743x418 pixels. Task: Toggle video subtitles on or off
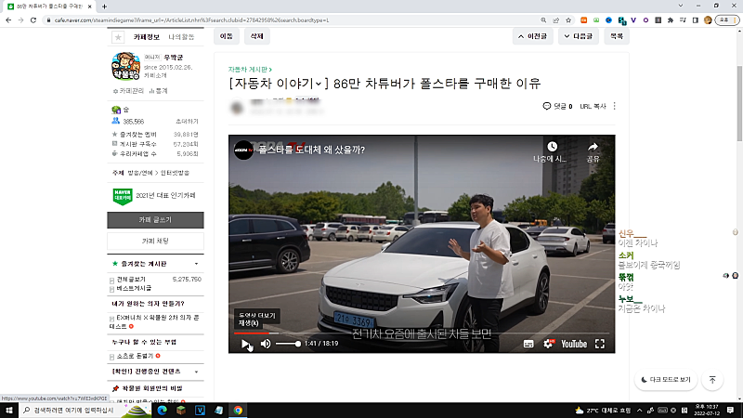pyautogui.click(x=528, y=344)
